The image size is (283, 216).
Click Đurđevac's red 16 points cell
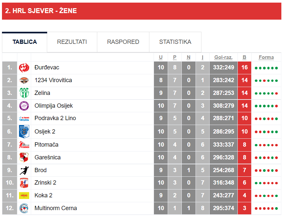244,68
